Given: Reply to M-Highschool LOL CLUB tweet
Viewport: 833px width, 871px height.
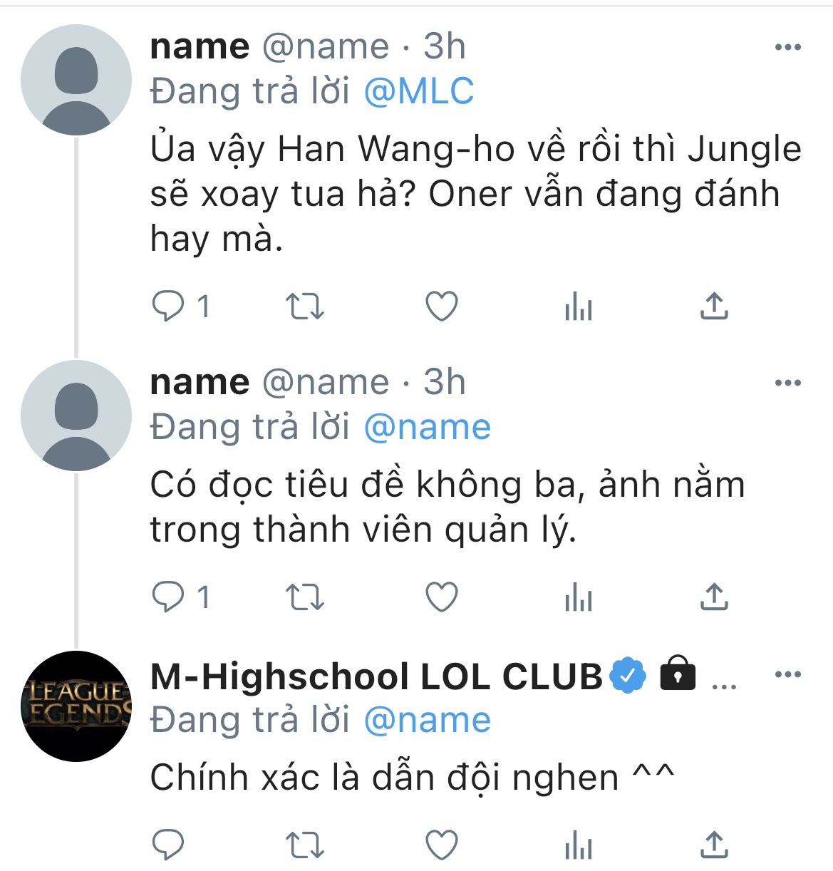Looking at the screenshot, I should 169,845.
